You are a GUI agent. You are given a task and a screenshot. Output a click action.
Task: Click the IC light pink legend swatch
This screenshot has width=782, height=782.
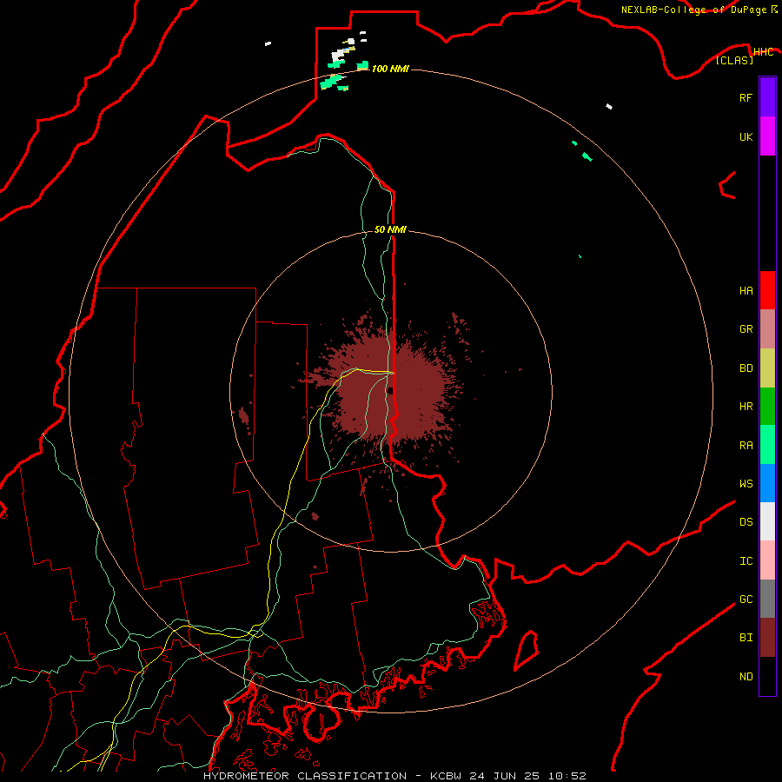tap(767, 560)
